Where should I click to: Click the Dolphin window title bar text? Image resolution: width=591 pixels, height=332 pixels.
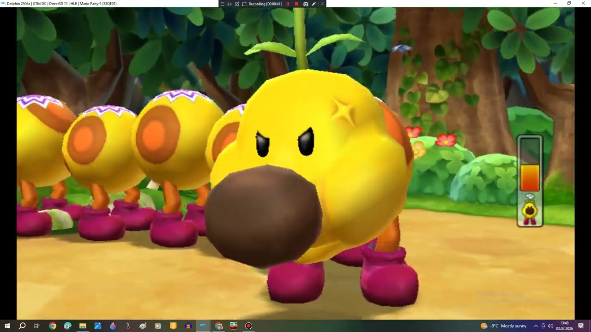(62, 4)
